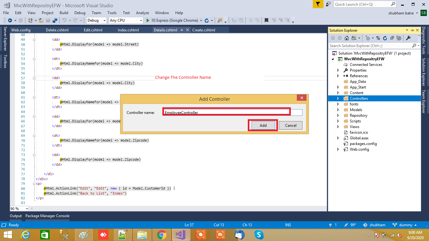Open Google Chrome from the taskbar

[162, 234]
